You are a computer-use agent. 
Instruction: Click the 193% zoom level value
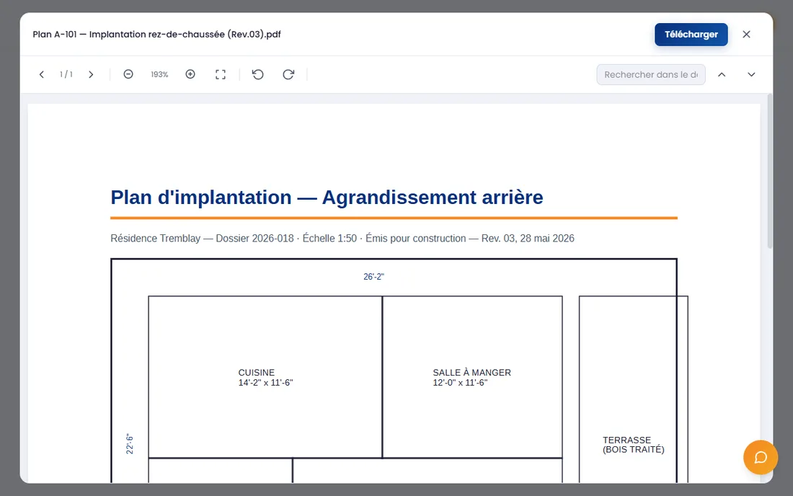(159, 74)
